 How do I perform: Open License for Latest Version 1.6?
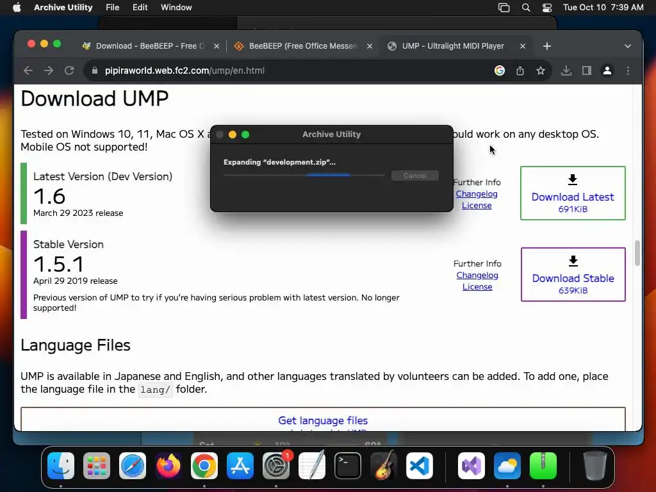[x=477, y=206]
